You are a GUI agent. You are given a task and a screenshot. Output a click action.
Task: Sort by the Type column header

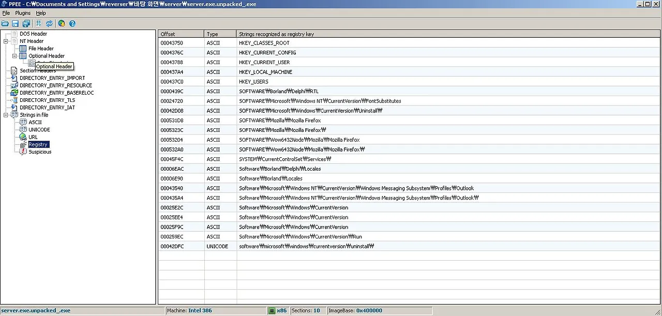coord(220,34)
